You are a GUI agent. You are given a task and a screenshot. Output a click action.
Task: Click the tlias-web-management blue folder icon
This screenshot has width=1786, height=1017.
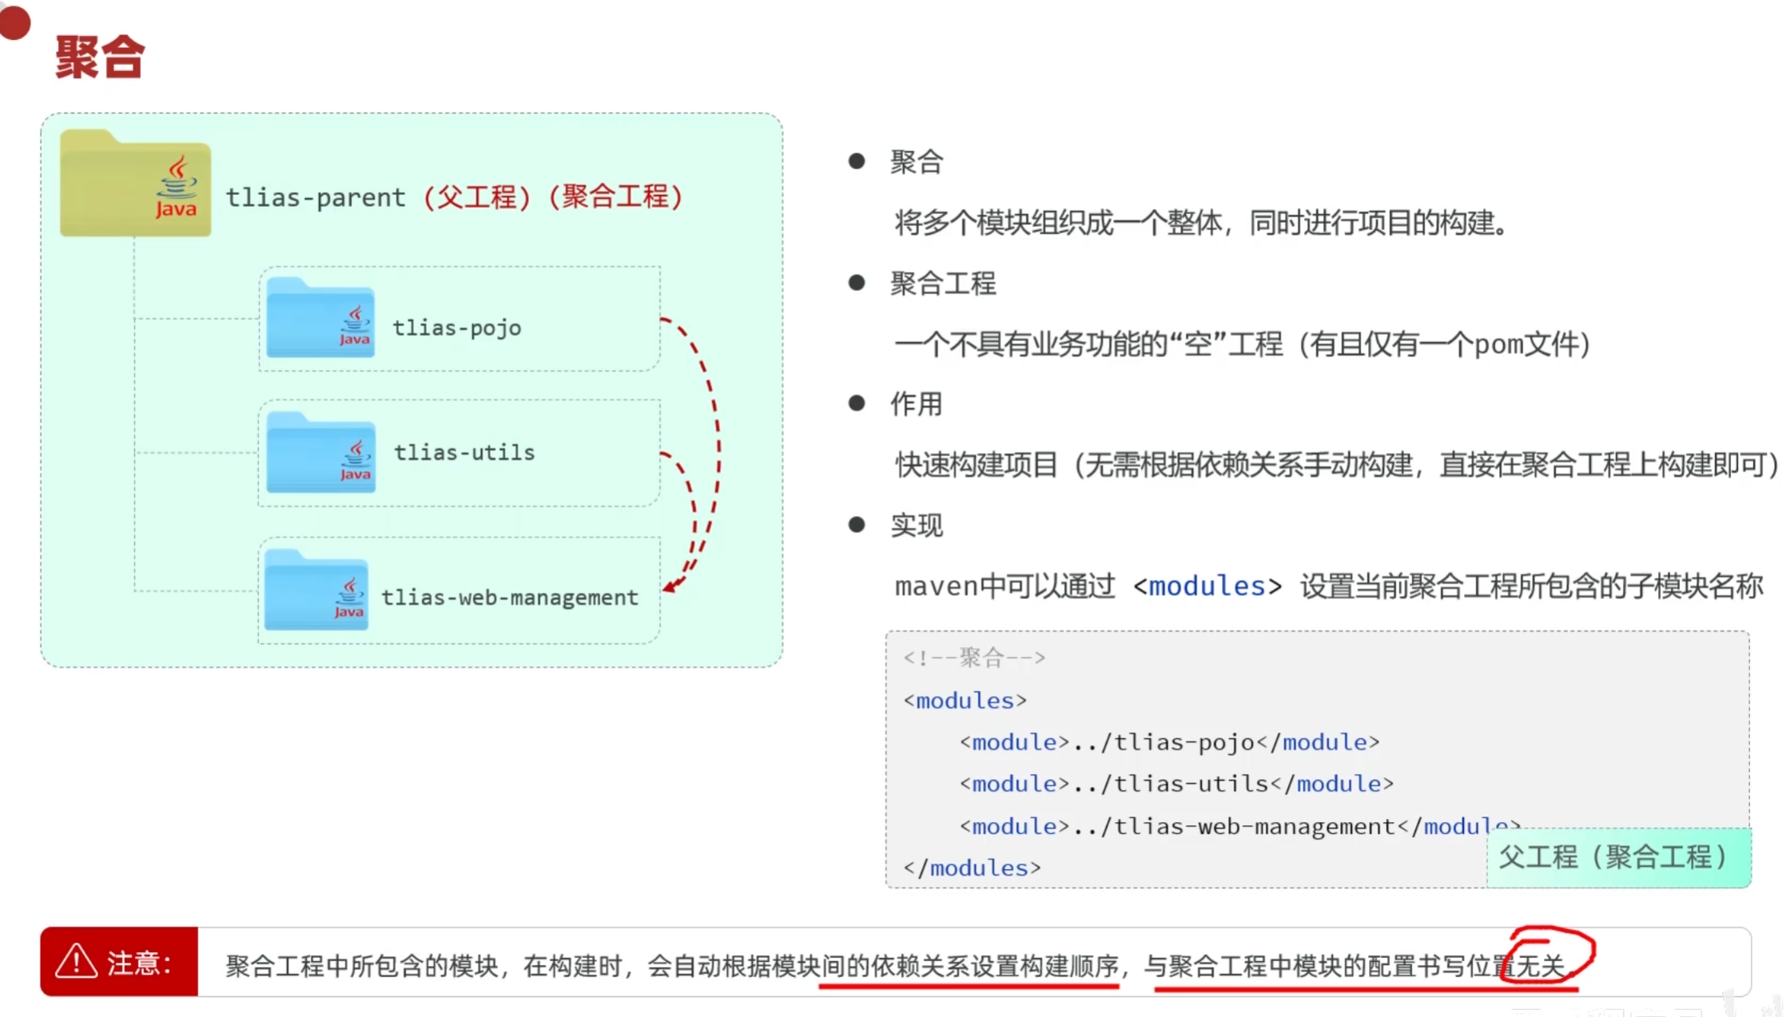pyautogui.click(x=316, y=591)
